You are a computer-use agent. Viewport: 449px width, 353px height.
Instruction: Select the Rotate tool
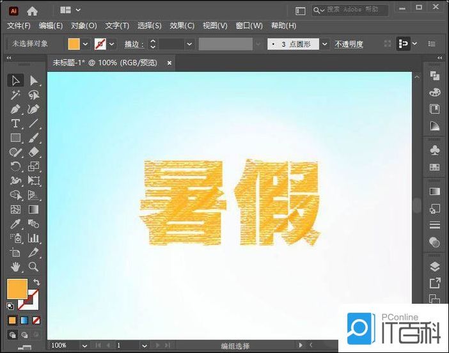15,166
